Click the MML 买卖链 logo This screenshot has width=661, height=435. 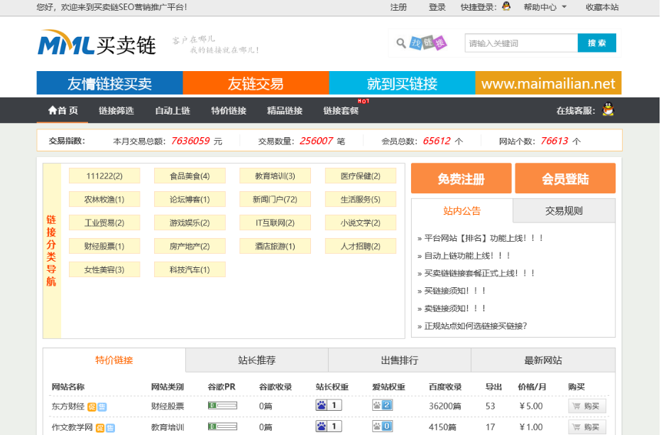[x=97, y=43]
